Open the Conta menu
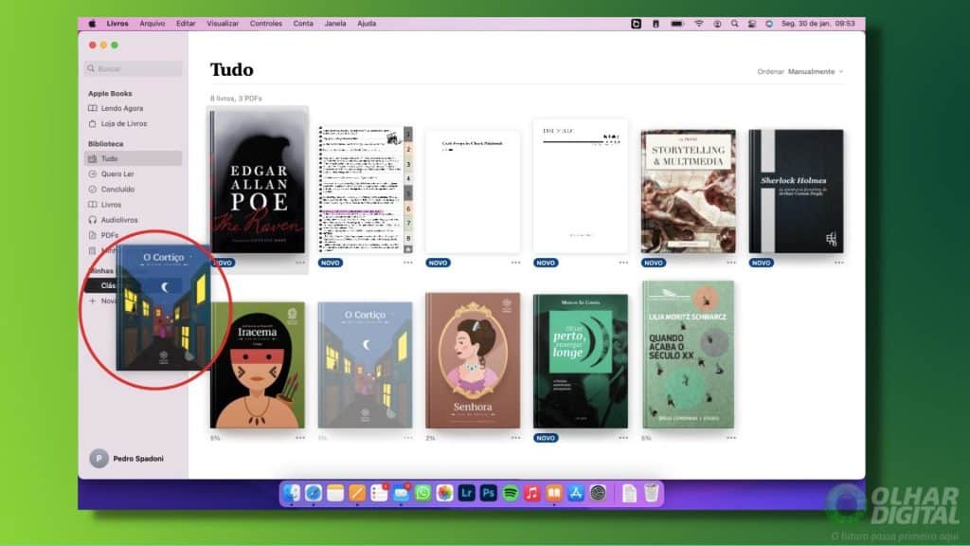 303,24
